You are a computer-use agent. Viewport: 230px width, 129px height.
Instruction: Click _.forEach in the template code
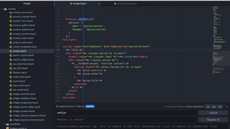tap(82, 63)
